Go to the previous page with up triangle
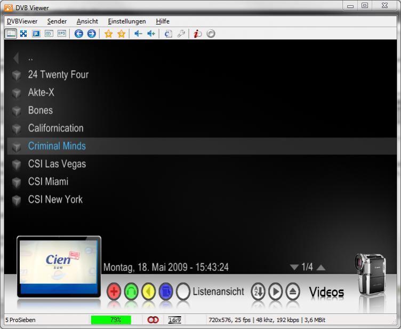The height and width of the screenshot is (329, 401). (x=321, y=267)
